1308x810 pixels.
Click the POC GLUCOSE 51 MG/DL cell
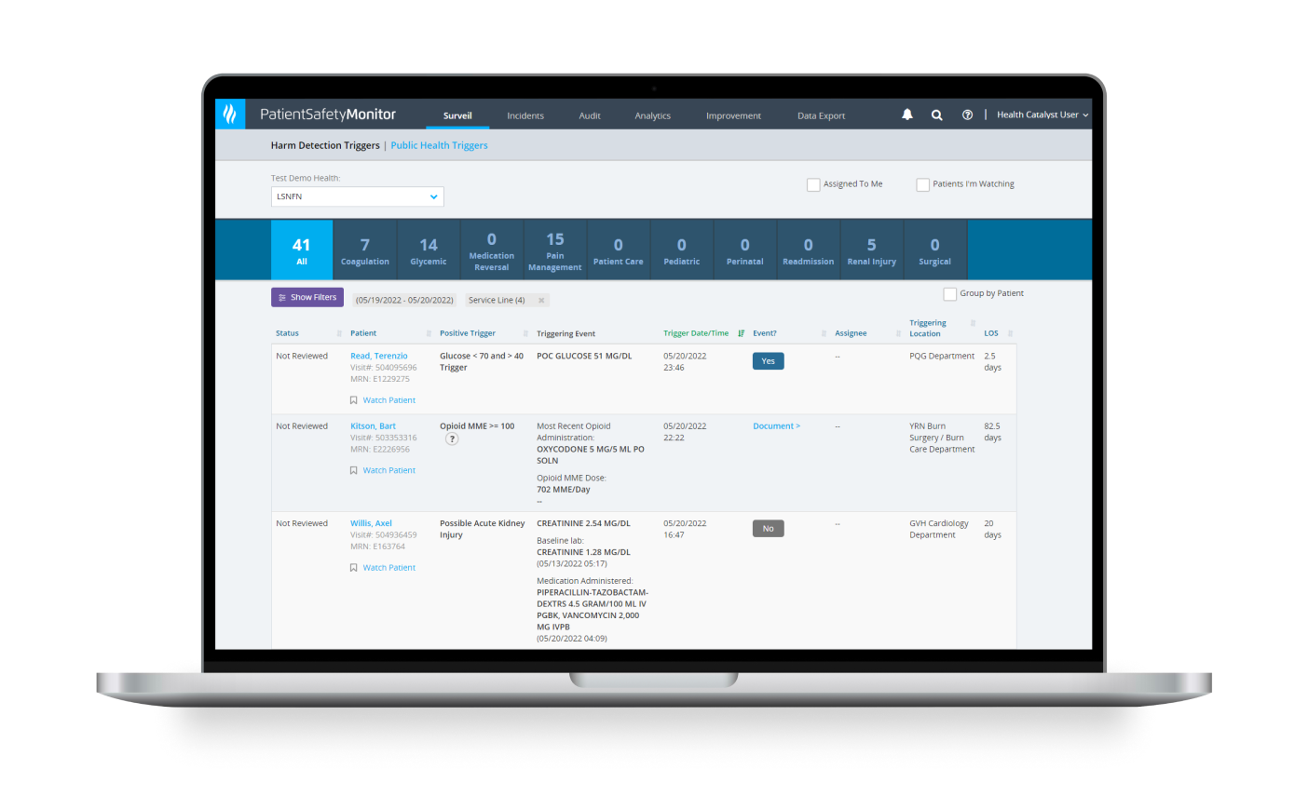click(x=584, y=357)
